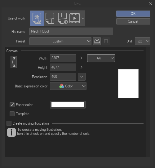This screenshot has height=168, width=155.
Task: Choose the Comic page use of work icon
Action: 50,18
